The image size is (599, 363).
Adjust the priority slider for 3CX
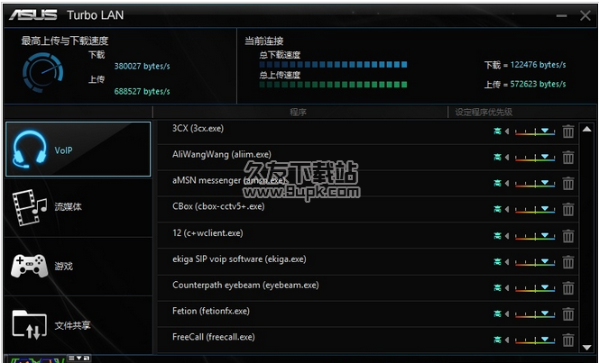click(535, 132)
